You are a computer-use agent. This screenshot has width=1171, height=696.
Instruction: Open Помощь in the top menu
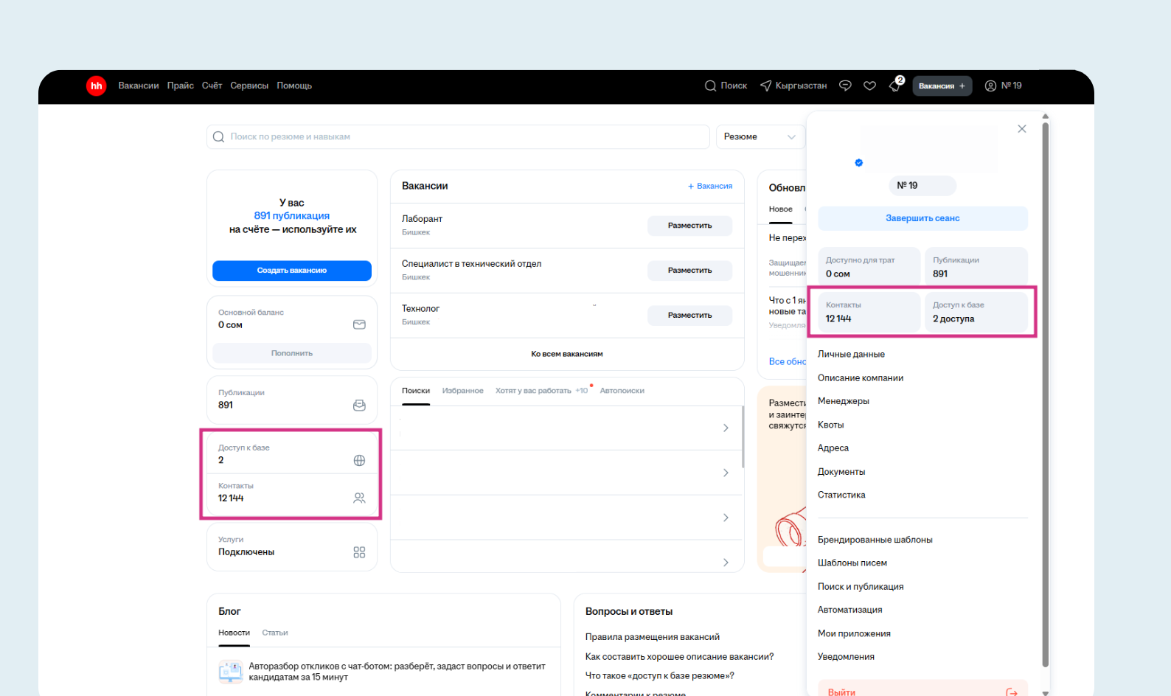tap(294, 86)
